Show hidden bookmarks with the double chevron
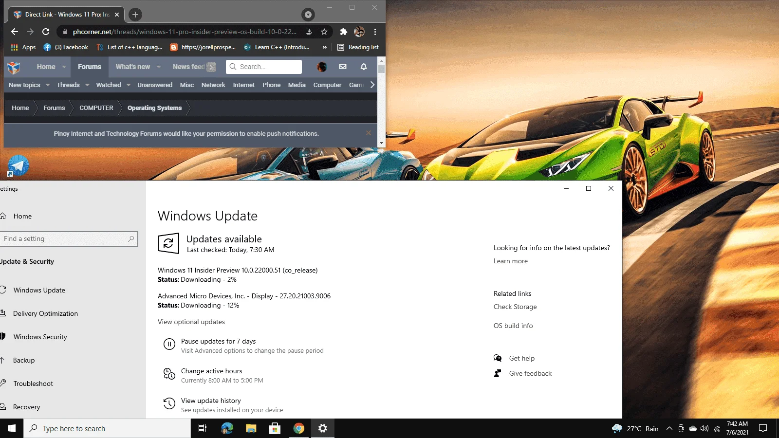Viewport: 779px width, 438px height. (x=325, y=47)
